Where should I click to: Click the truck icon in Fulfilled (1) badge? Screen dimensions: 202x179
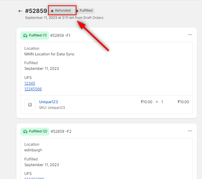25,36
